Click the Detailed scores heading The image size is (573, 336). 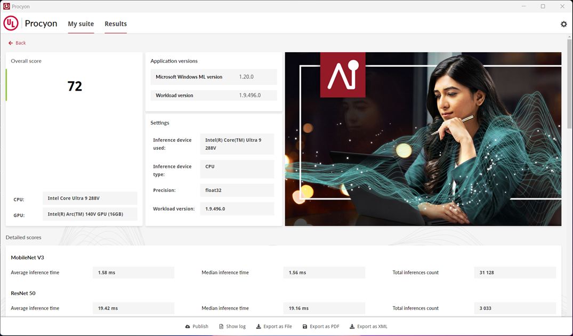click(x=23, y=237)
